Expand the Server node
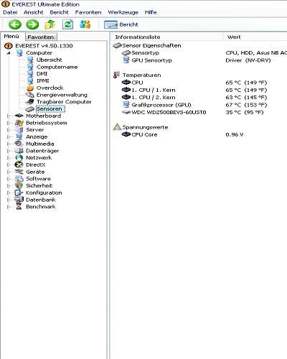 coord(9,130)
